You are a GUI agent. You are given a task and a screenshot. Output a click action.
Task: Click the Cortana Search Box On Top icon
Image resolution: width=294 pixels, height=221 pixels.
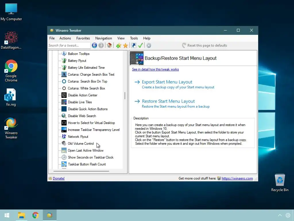point(64,81)
